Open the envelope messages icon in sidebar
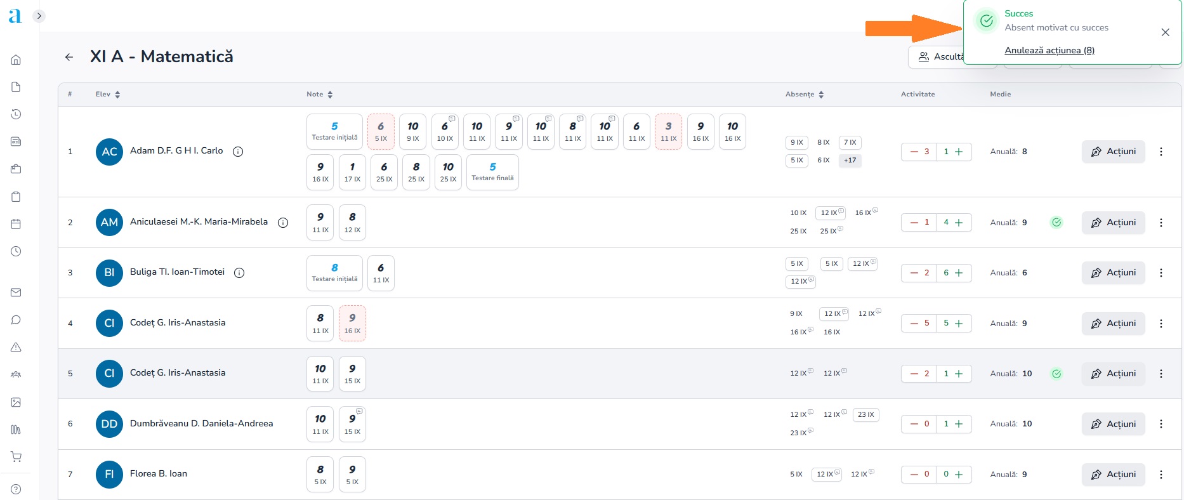Viewport: 1184px width, 500px height. [16, 293]
